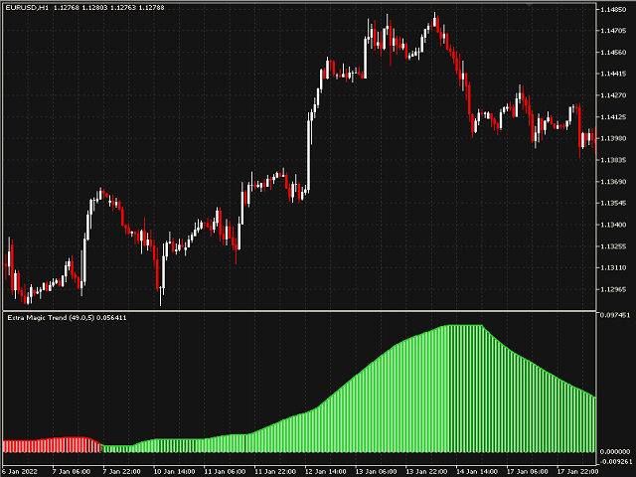Select the 13 Jan 06:00 time label
This screenshot has height=477, width=636.
tap(376, 471)
